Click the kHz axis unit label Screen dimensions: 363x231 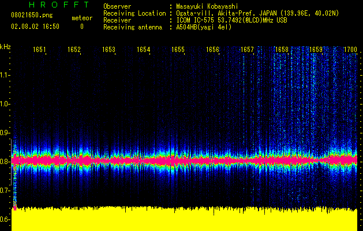click(5, 47)
